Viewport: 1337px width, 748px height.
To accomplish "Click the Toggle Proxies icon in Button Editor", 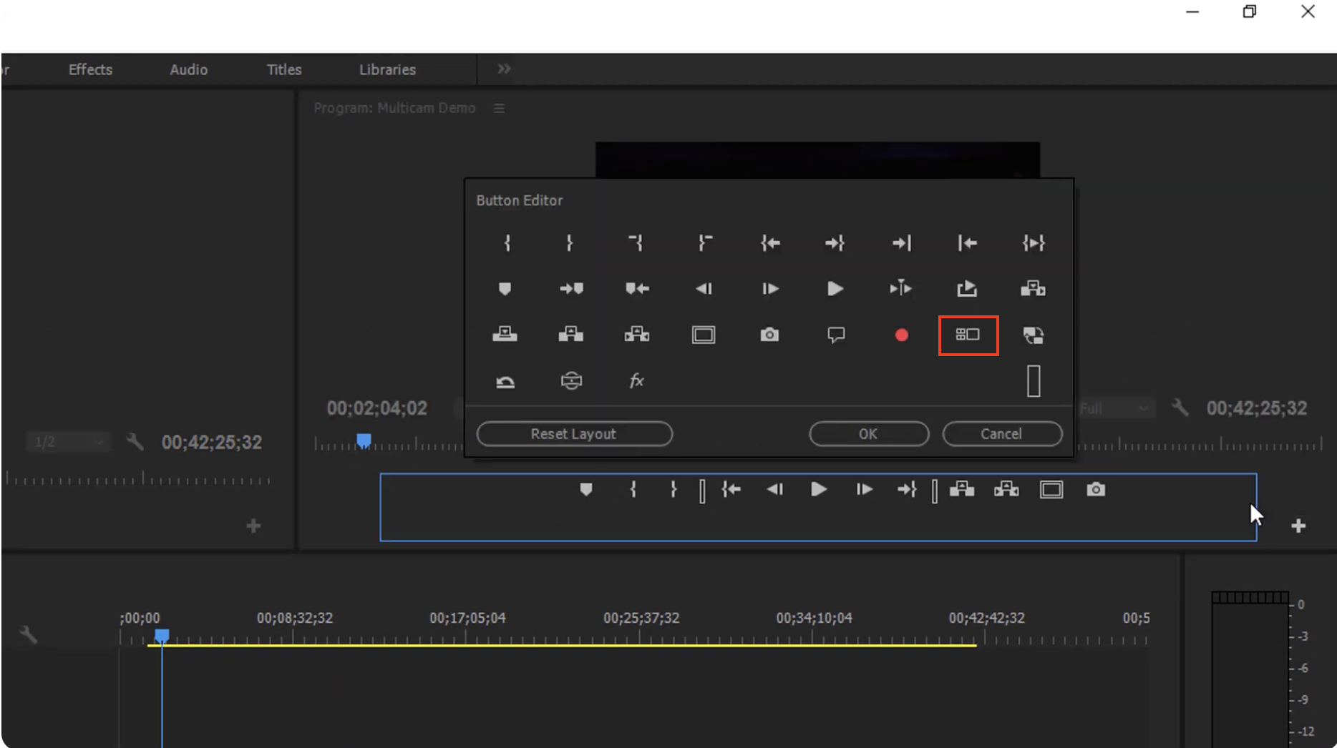I will coord(1033,335).
